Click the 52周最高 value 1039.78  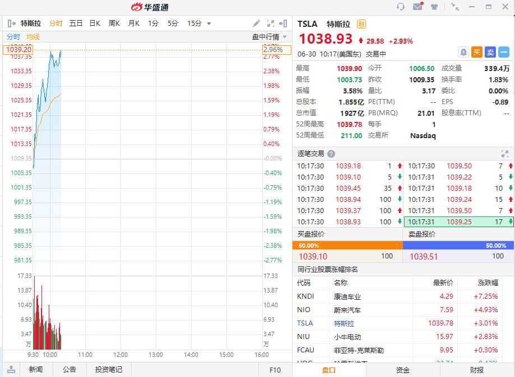349,124
